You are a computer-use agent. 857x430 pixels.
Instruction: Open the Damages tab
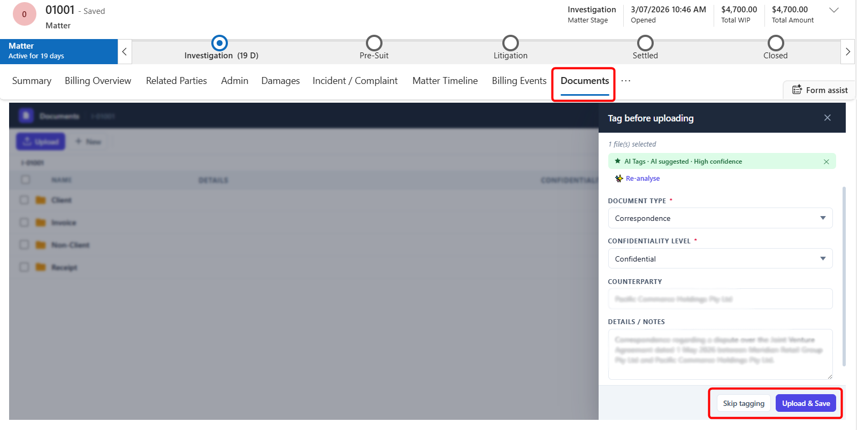[280, 81]
